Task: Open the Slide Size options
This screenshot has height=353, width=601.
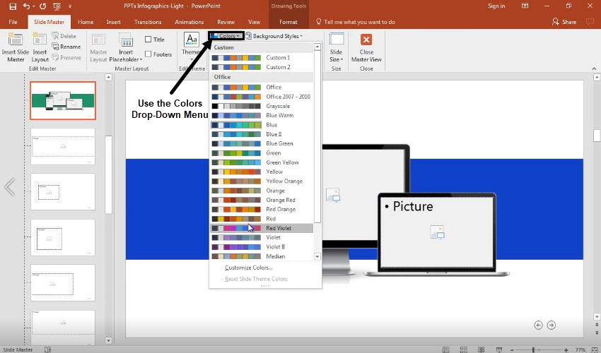Action: pos(336,47)
